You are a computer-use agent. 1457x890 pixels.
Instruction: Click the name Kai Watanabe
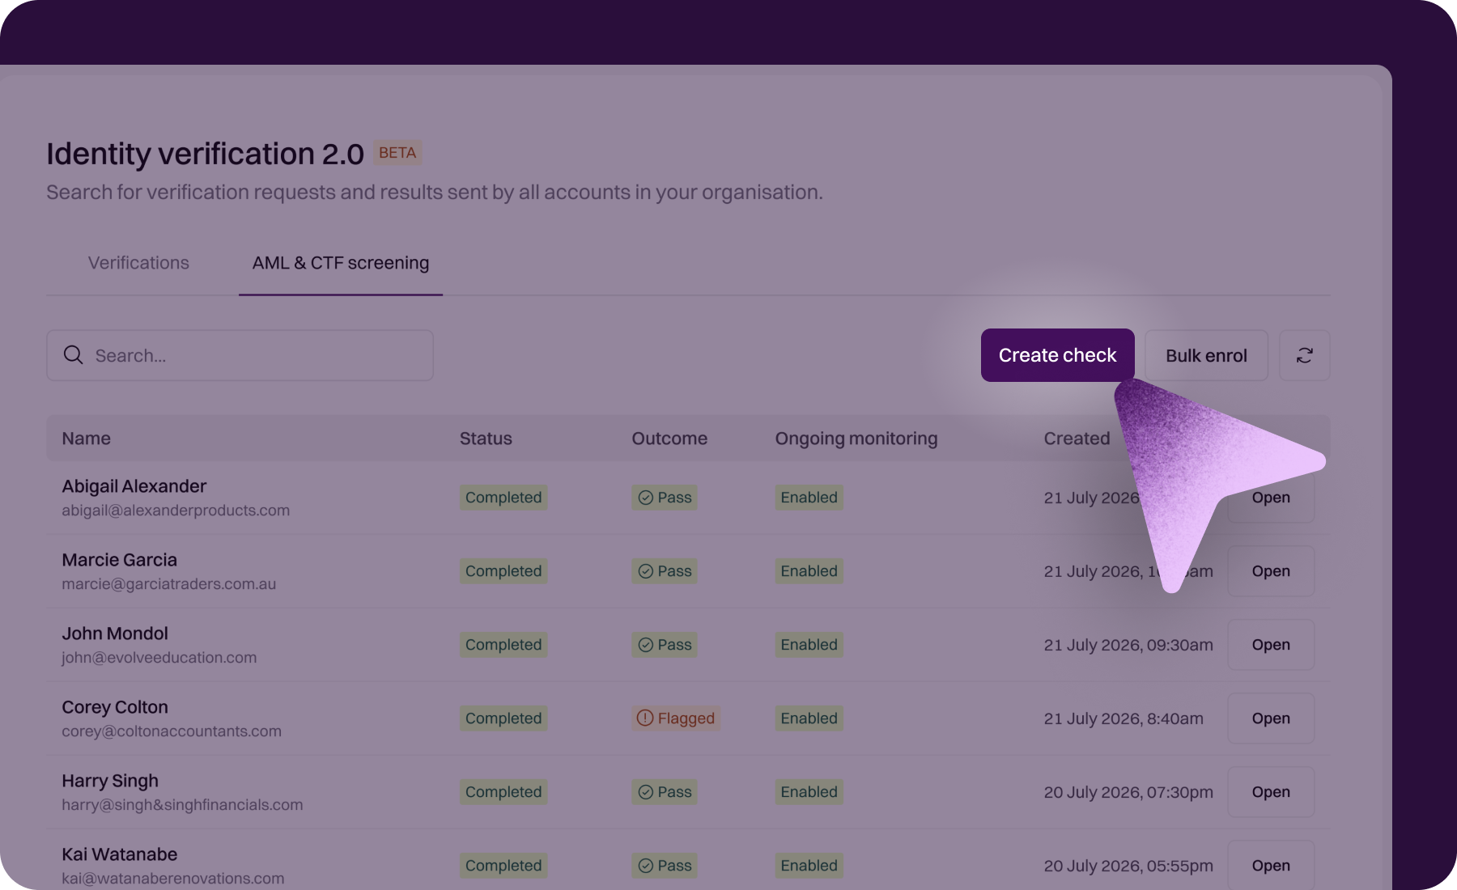(x=120, y=854)
